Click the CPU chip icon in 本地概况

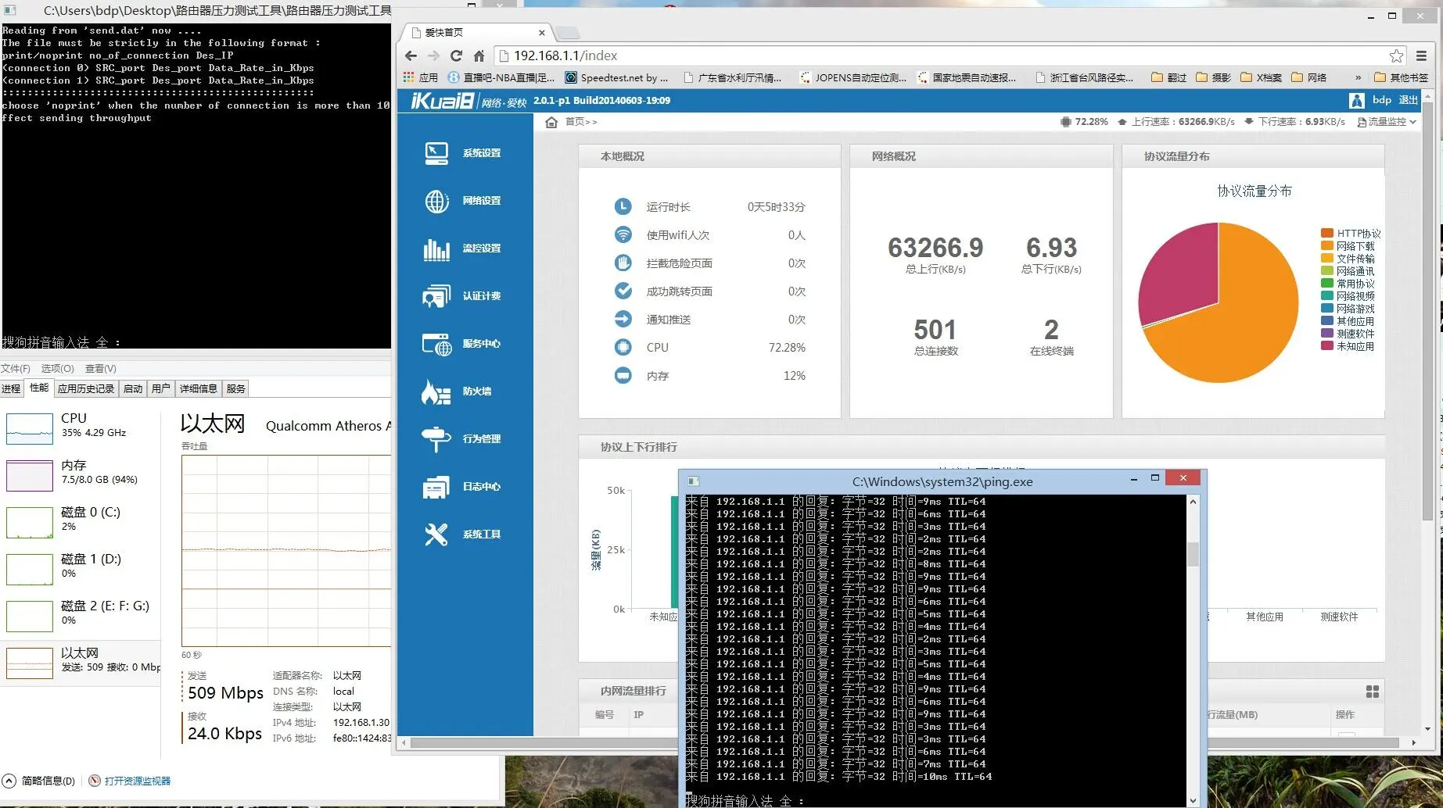pos(623,348)
